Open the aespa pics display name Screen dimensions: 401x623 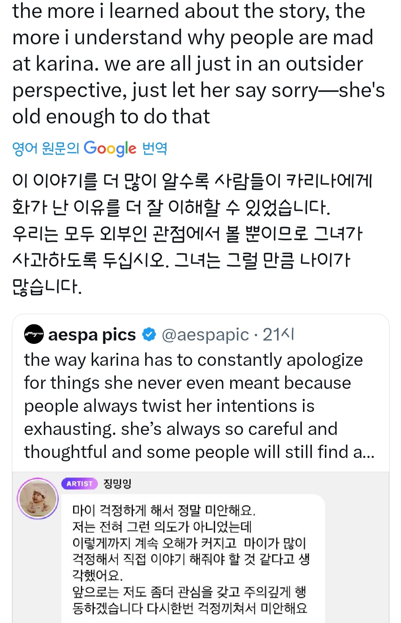pyautogui.click(x=92, y=335)
